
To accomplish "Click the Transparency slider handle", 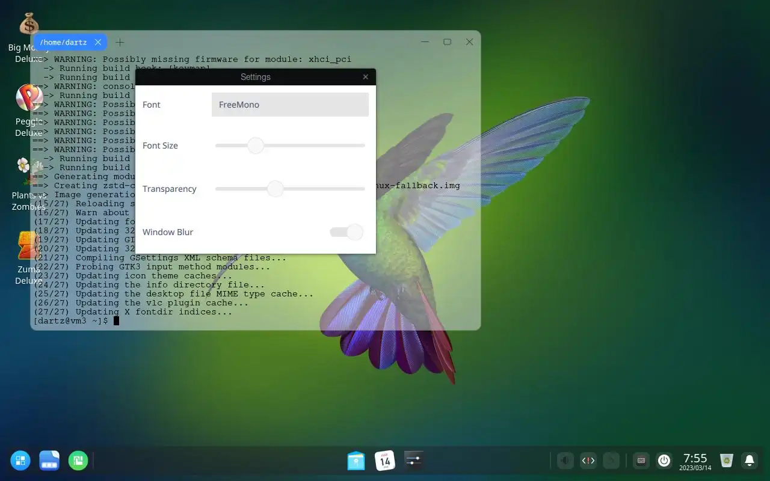I will coord(275,189).
